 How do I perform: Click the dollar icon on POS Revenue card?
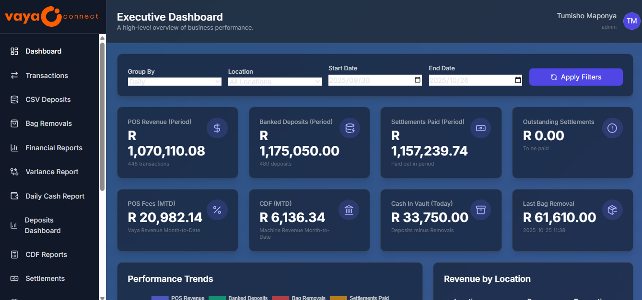click(x=217, y=128)
